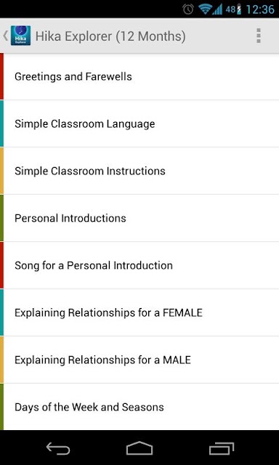The width and height of the screenshot is (279, 465).
Task: Tap the Hika Explorer (12 Months) title
Action: tap(110, 36)
